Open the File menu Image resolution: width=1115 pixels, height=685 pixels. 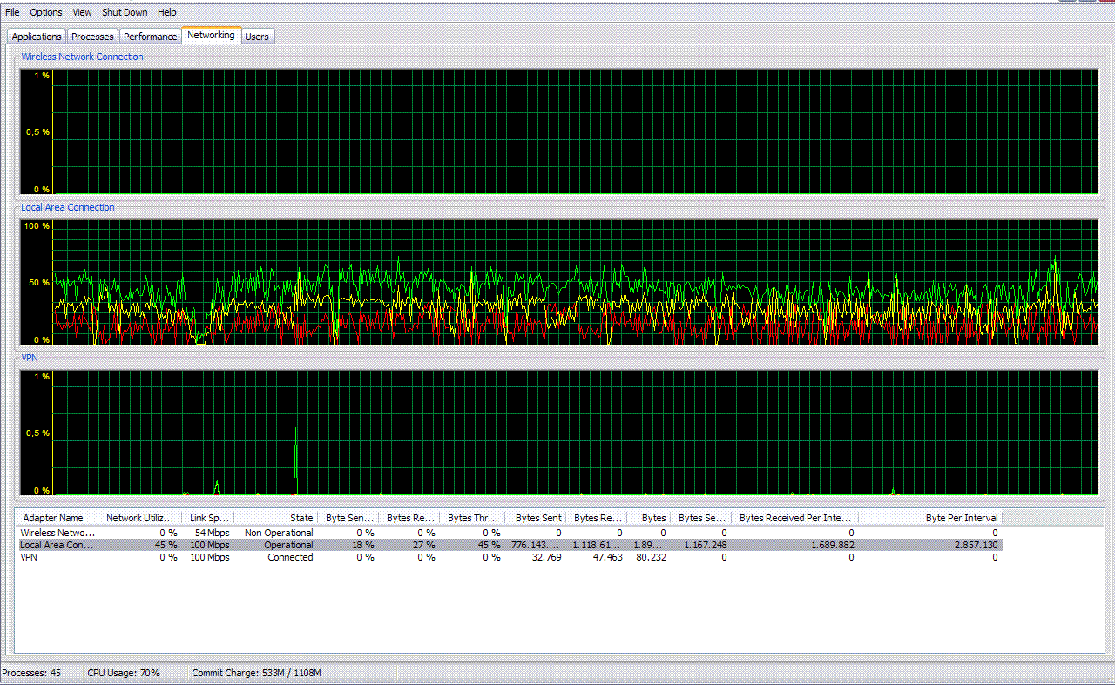(12, 12)
